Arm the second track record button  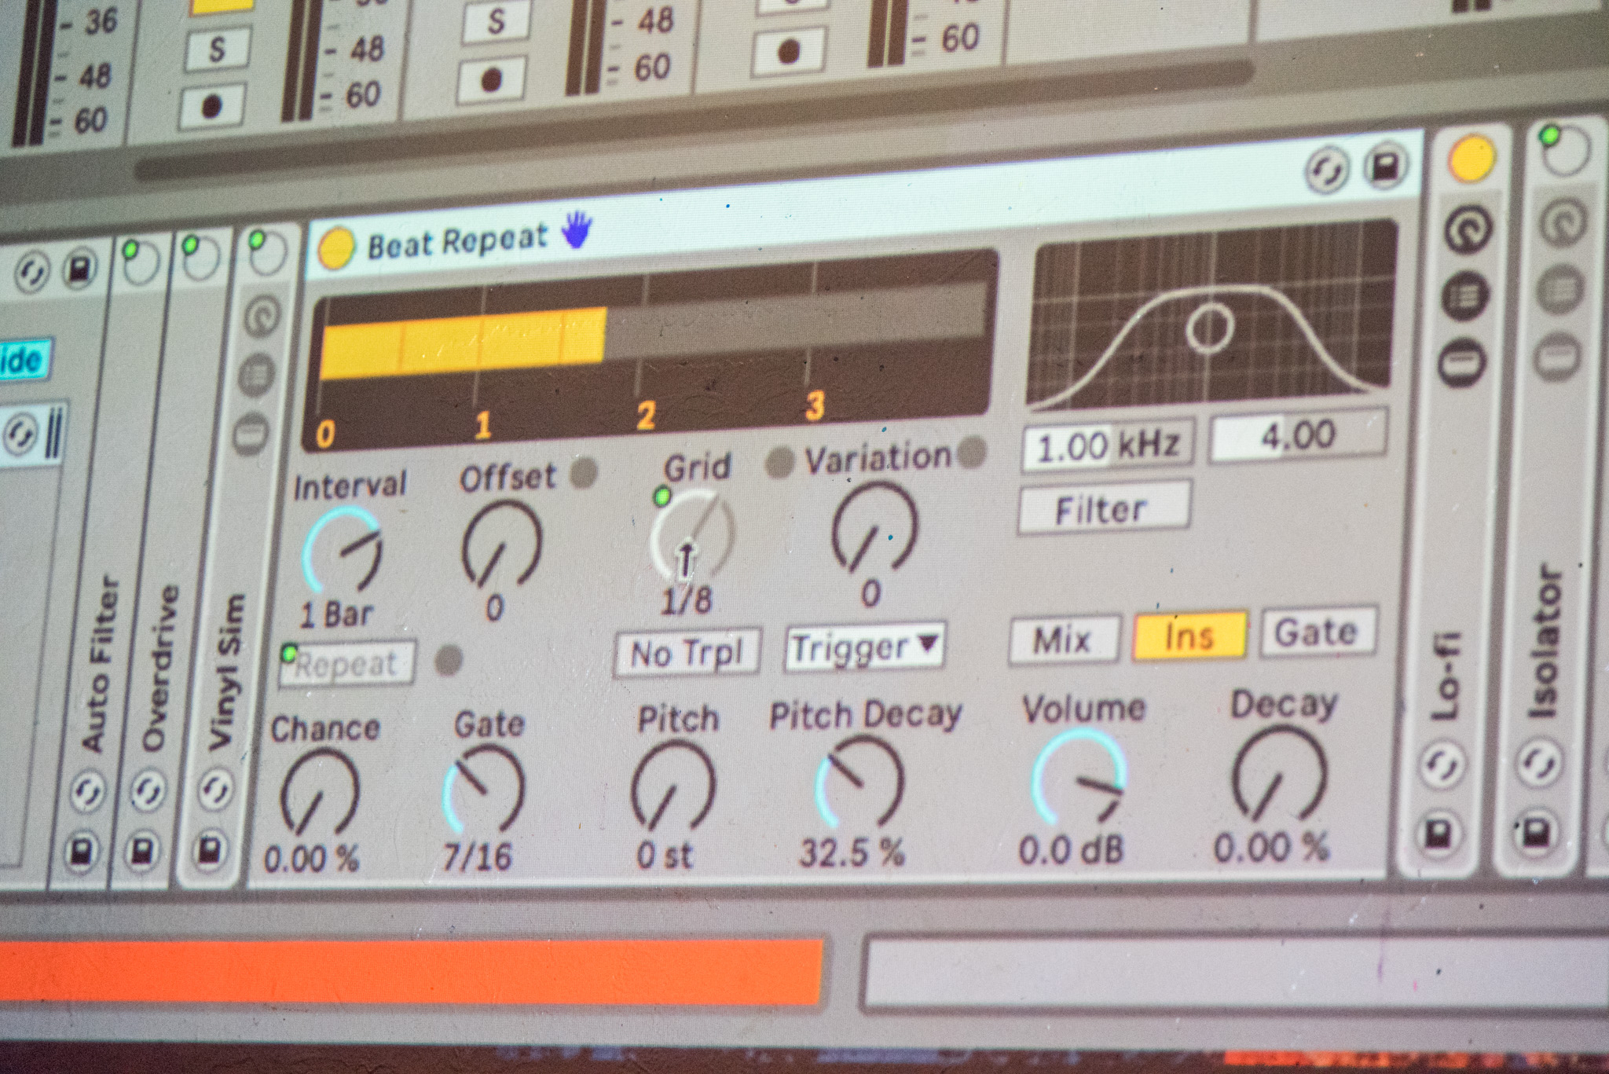coord(492,80)
